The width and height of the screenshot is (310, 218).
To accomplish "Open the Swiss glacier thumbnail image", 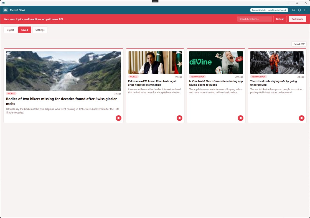I will pyautogui.click(x=63, y=71).
